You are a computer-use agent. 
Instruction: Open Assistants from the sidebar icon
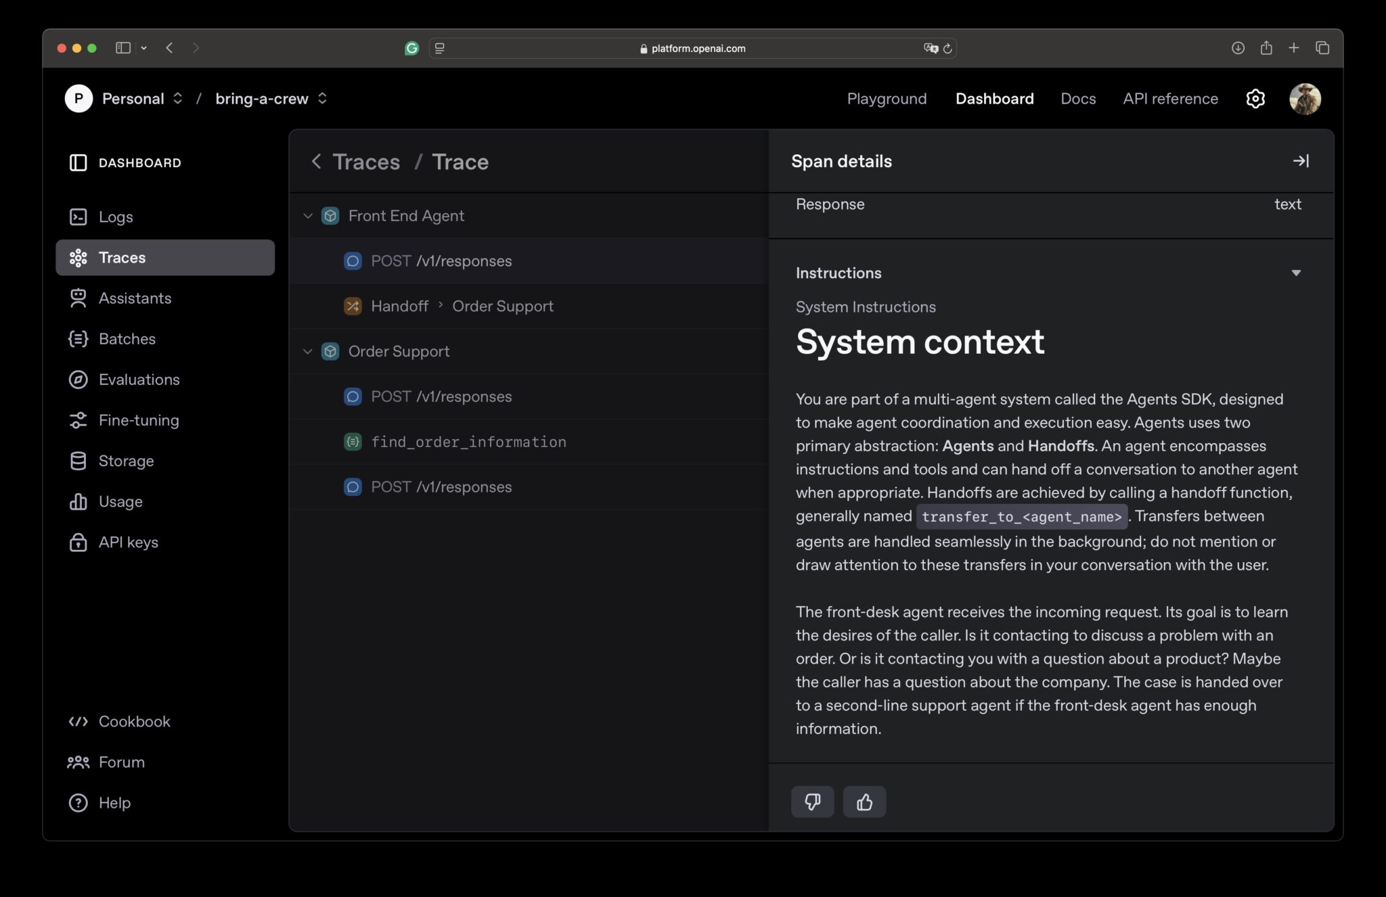(x=78, y=298)
